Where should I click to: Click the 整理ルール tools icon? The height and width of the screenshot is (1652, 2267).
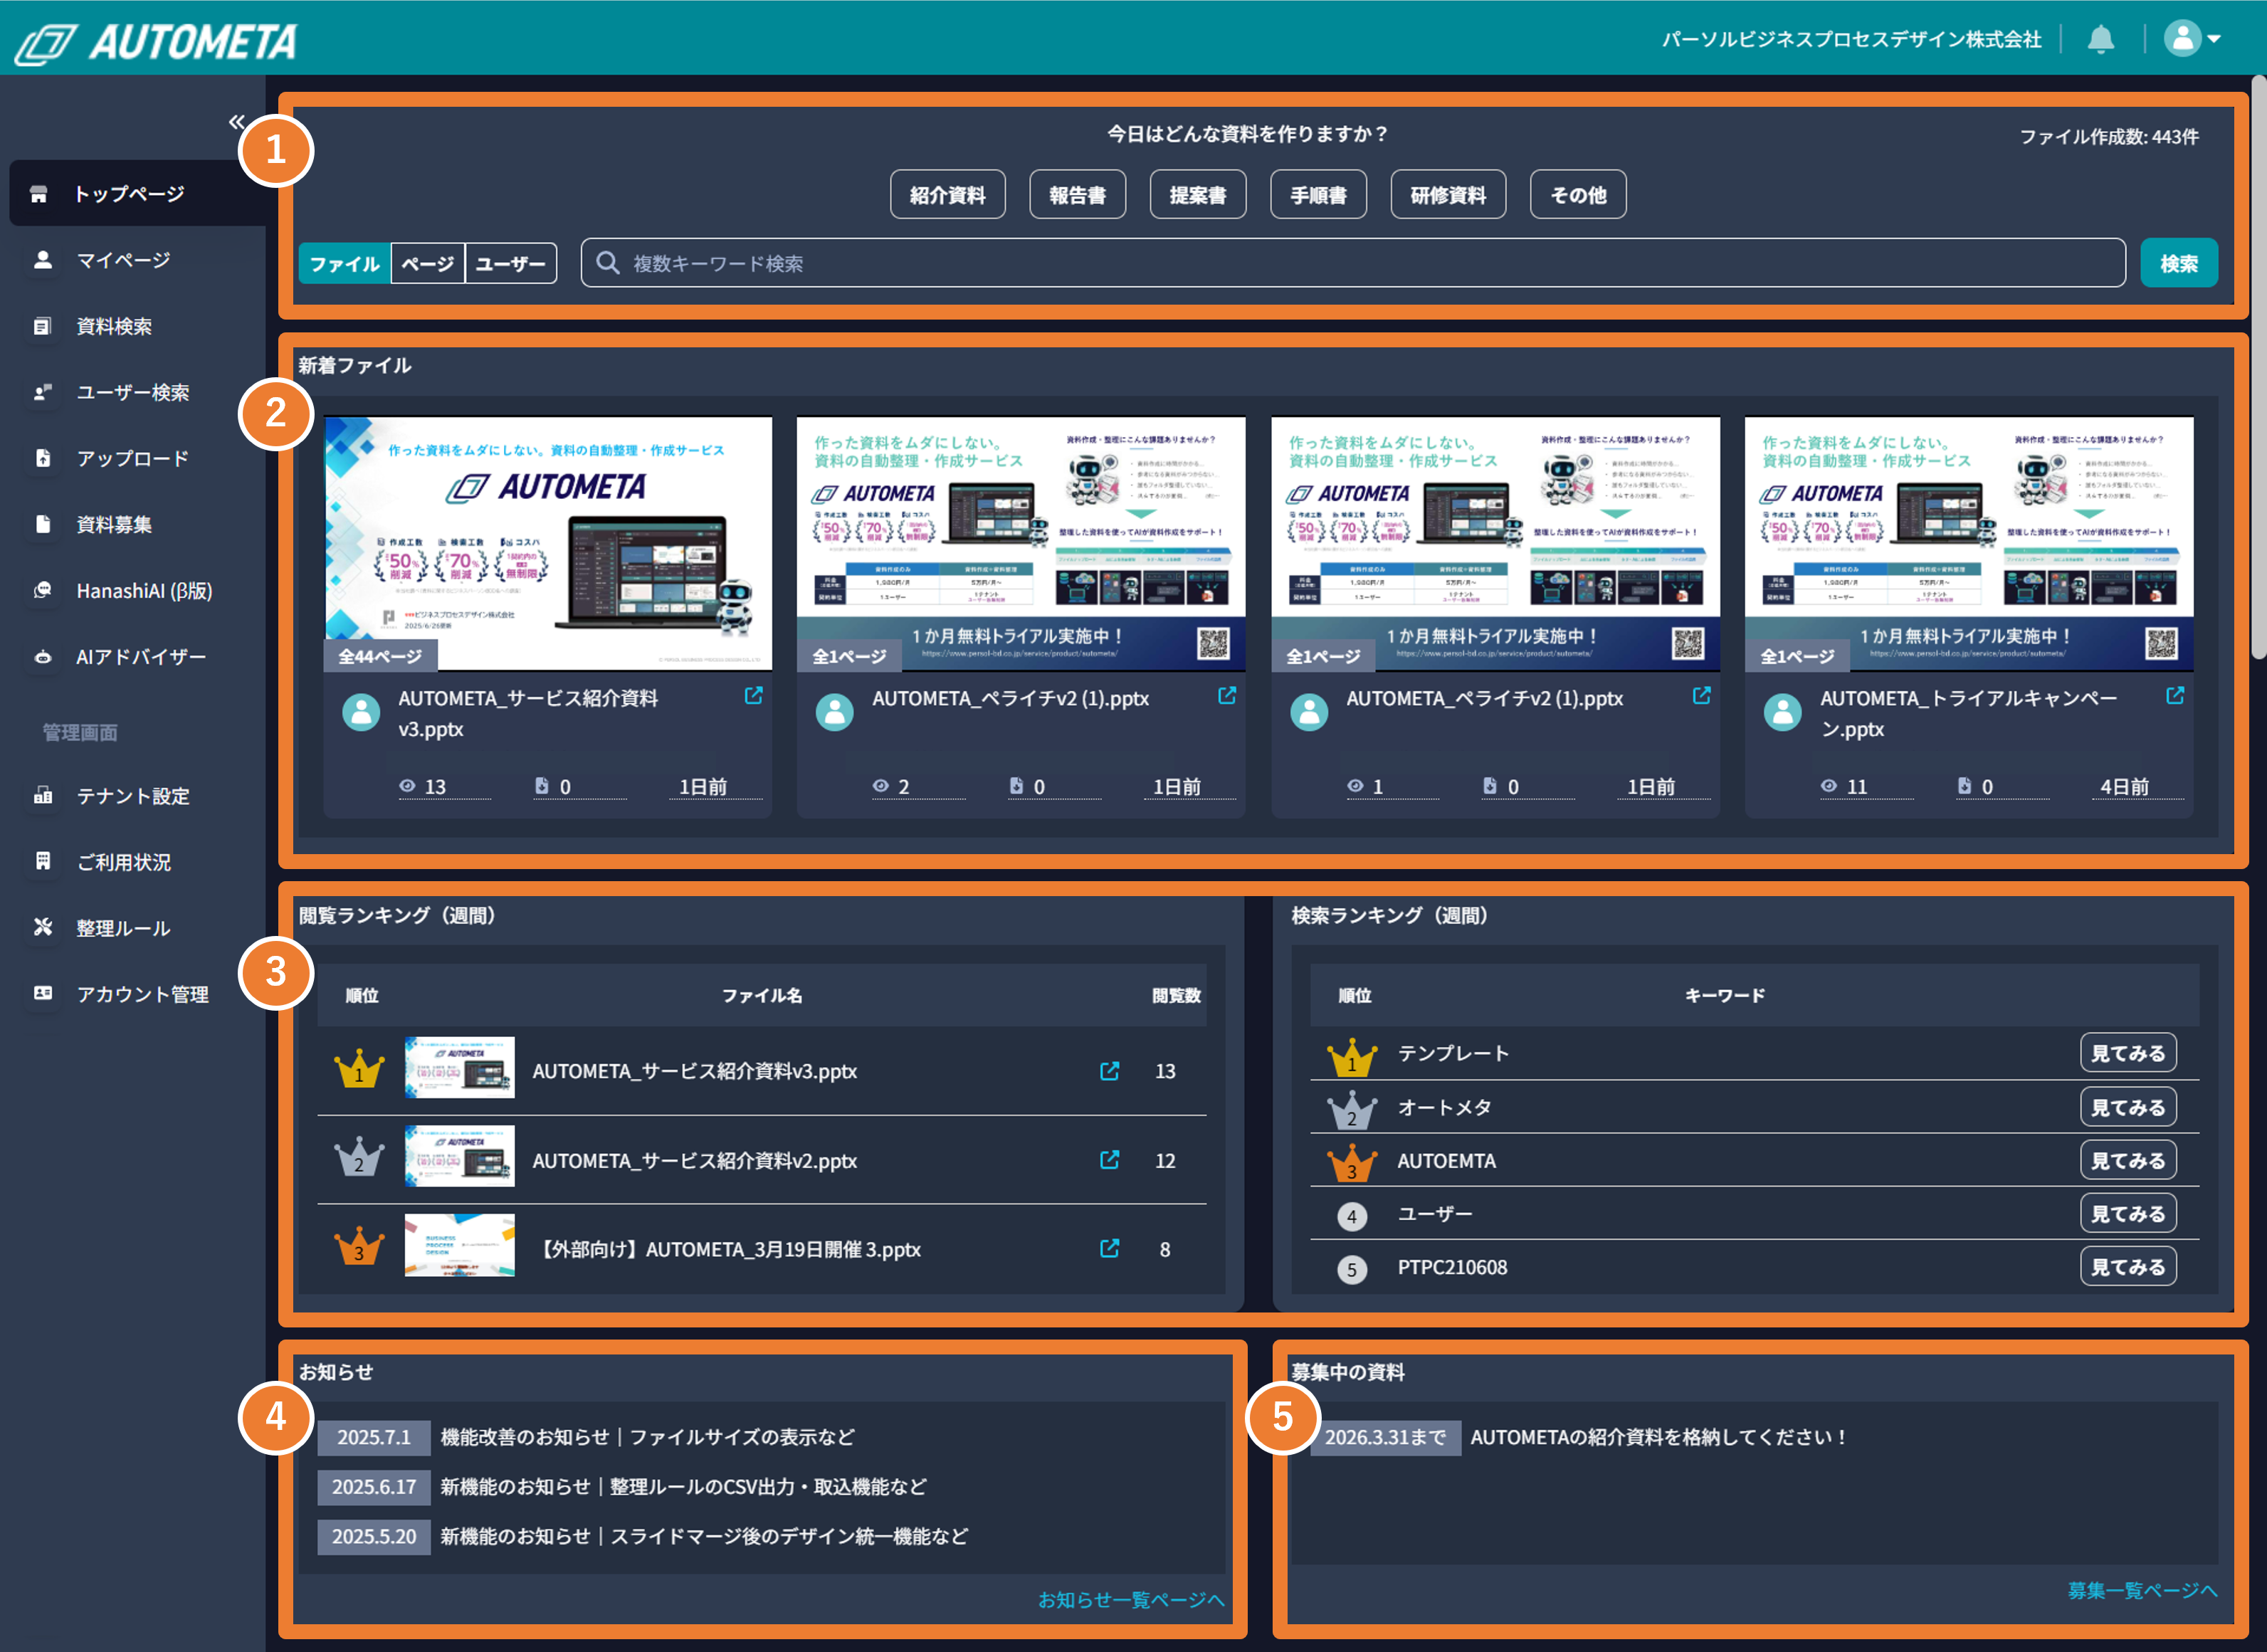click(x=43, y=927)
